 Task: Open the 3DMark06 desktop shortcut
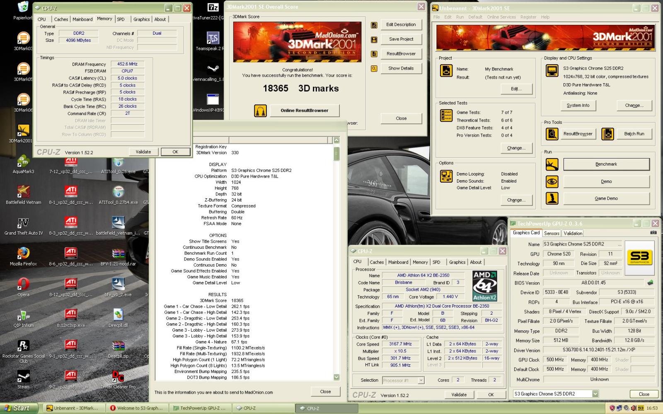23,99
